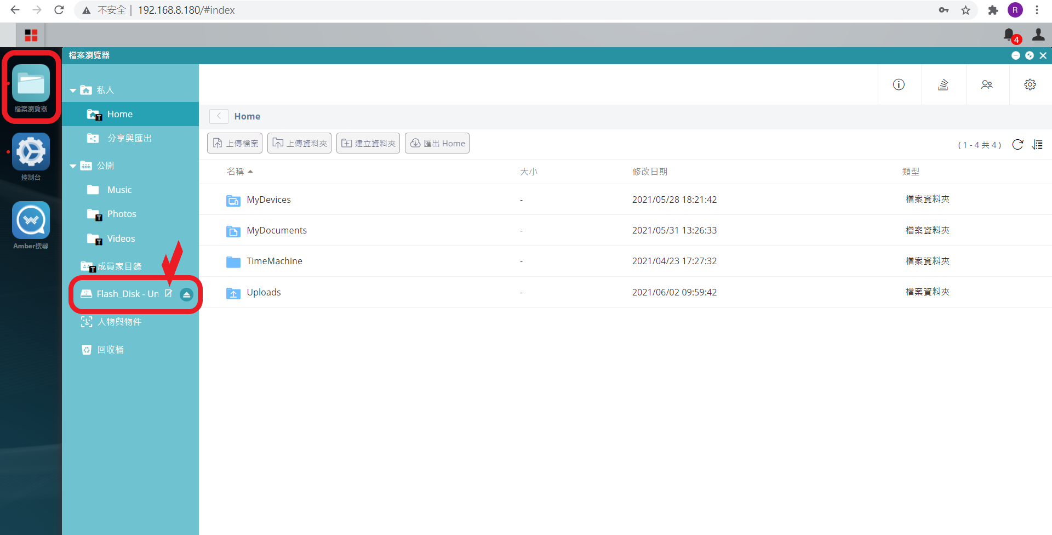Screen dimensions: 1052x535
Task: Open the File Browser app icon in dock
Action: [x=31, y=83]
